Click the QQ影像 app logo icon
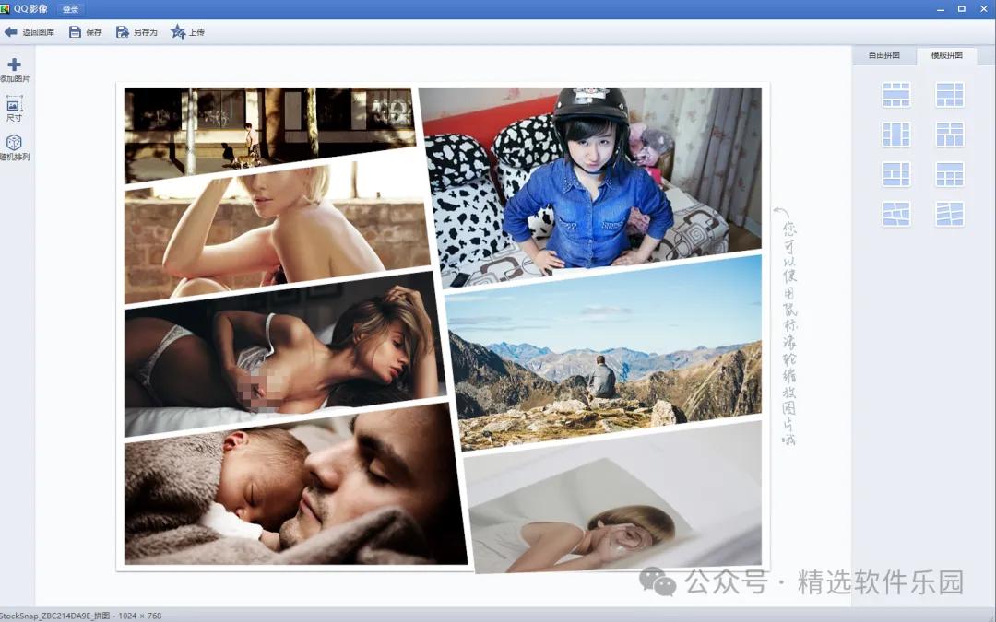 click(6, 9)
